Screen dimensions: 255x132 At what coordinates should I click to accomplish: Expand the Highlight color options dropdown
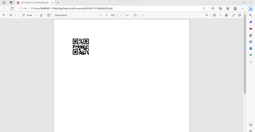[15, 15]
